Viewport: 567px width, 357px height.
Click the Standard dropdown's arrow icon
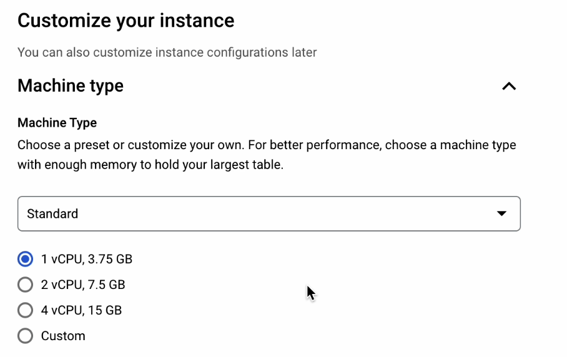coord(501,213)
